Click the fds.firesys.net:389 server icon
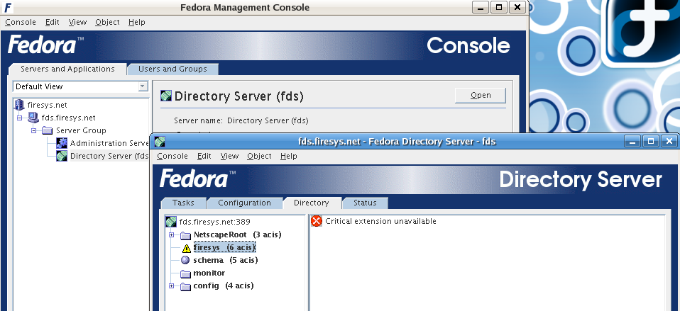Image resolution: width=680 pixels, height=311 pixels. [x=171, y=222]
